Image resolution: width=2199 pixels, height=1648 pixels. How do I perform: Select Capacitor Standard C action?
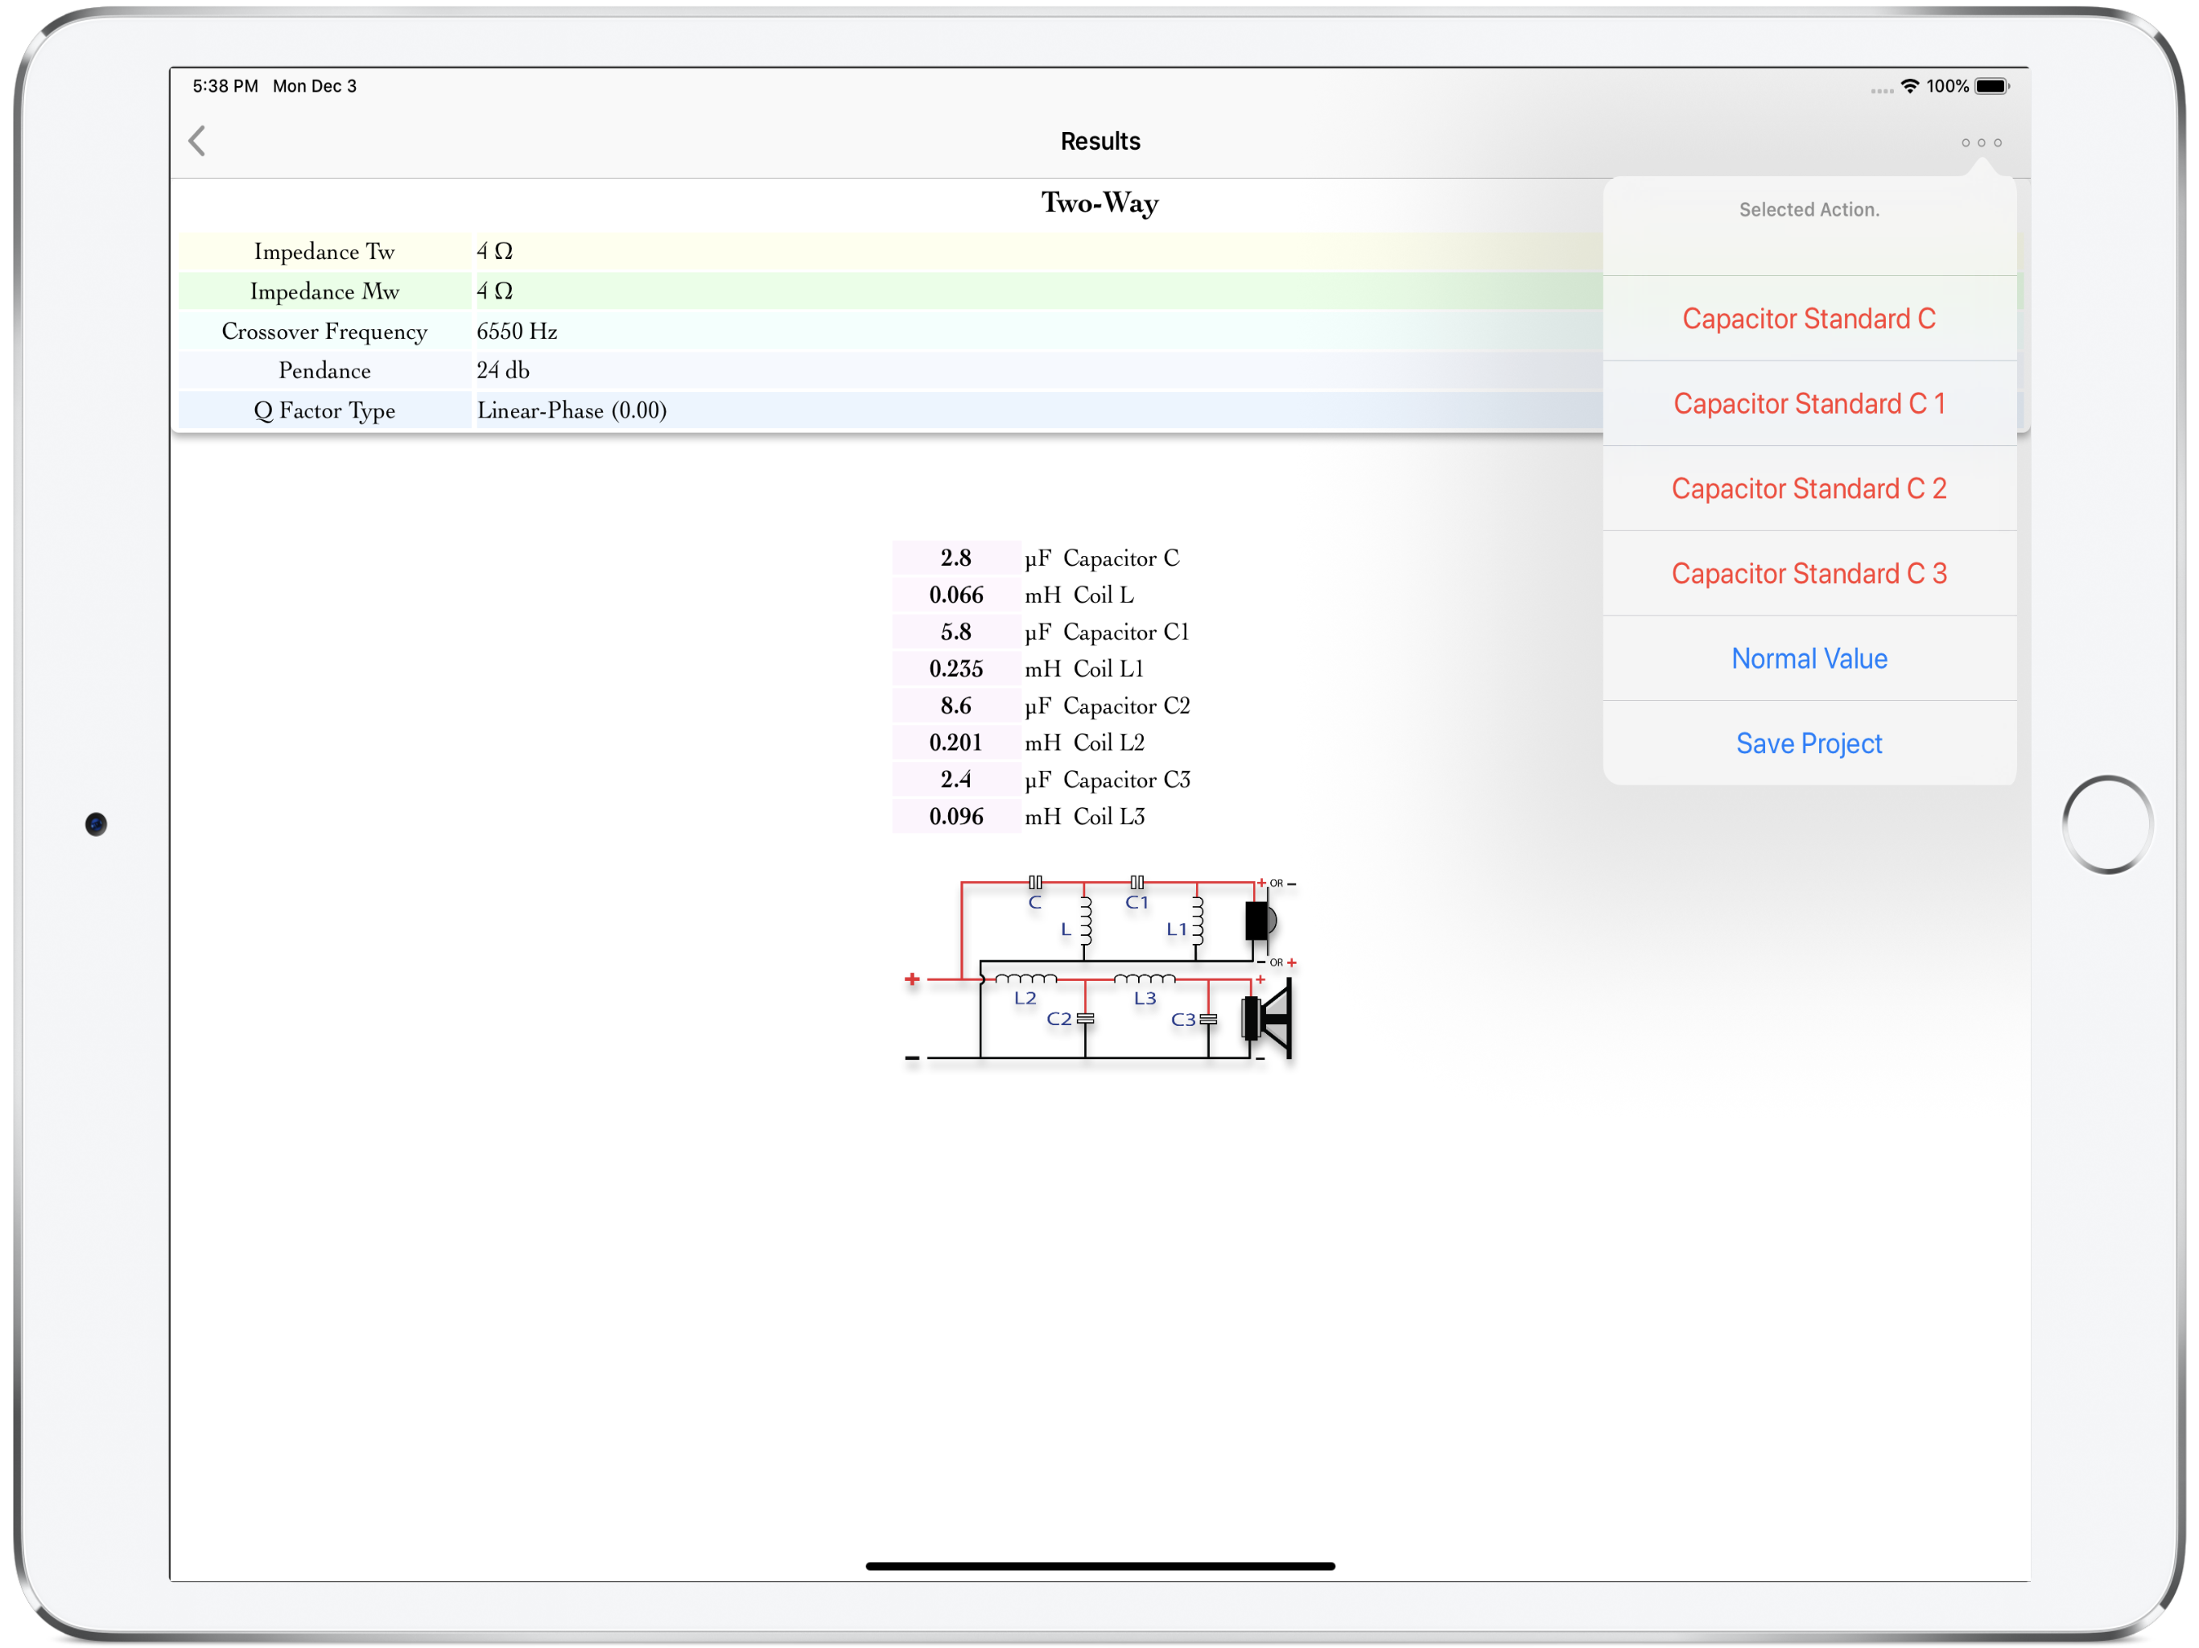pyautogui.click(x=1809, y=318)
